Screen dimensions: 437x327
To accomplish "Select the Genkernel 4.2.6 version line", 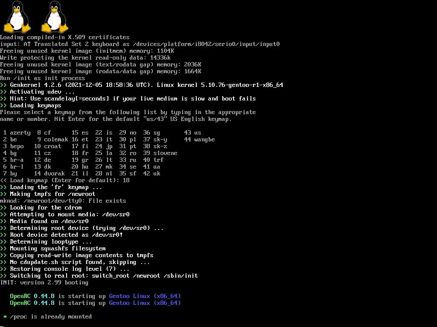I will [x=142, y=85].
